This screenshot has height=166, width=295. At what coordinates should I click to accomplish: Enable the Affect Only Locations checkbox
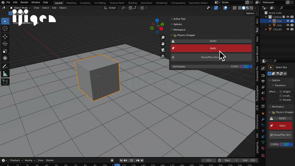pyautogui.click(x=281, y=96)
